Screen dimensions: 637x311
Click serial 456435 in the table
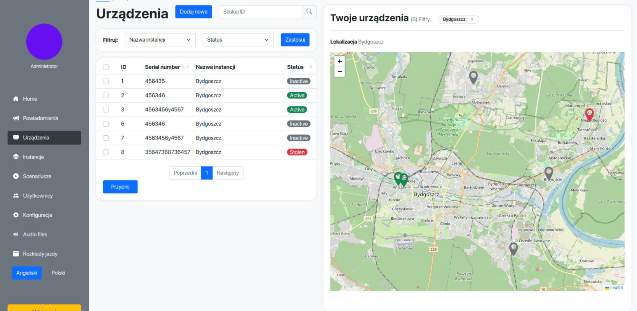click(155, 81)
